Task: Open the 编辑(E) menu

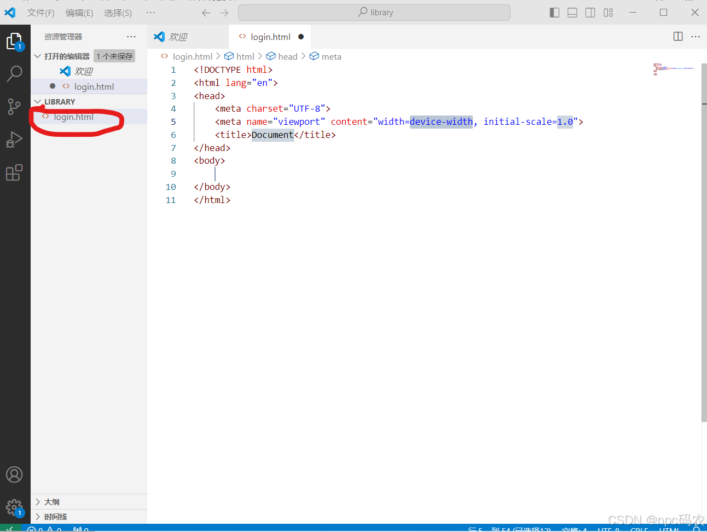Action: click(79, 13)
